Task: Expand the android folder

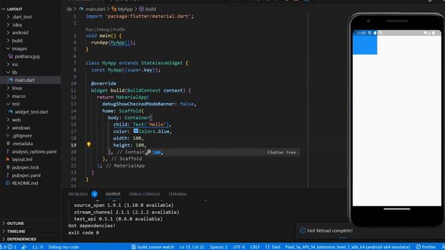Action: pos(20,33)
